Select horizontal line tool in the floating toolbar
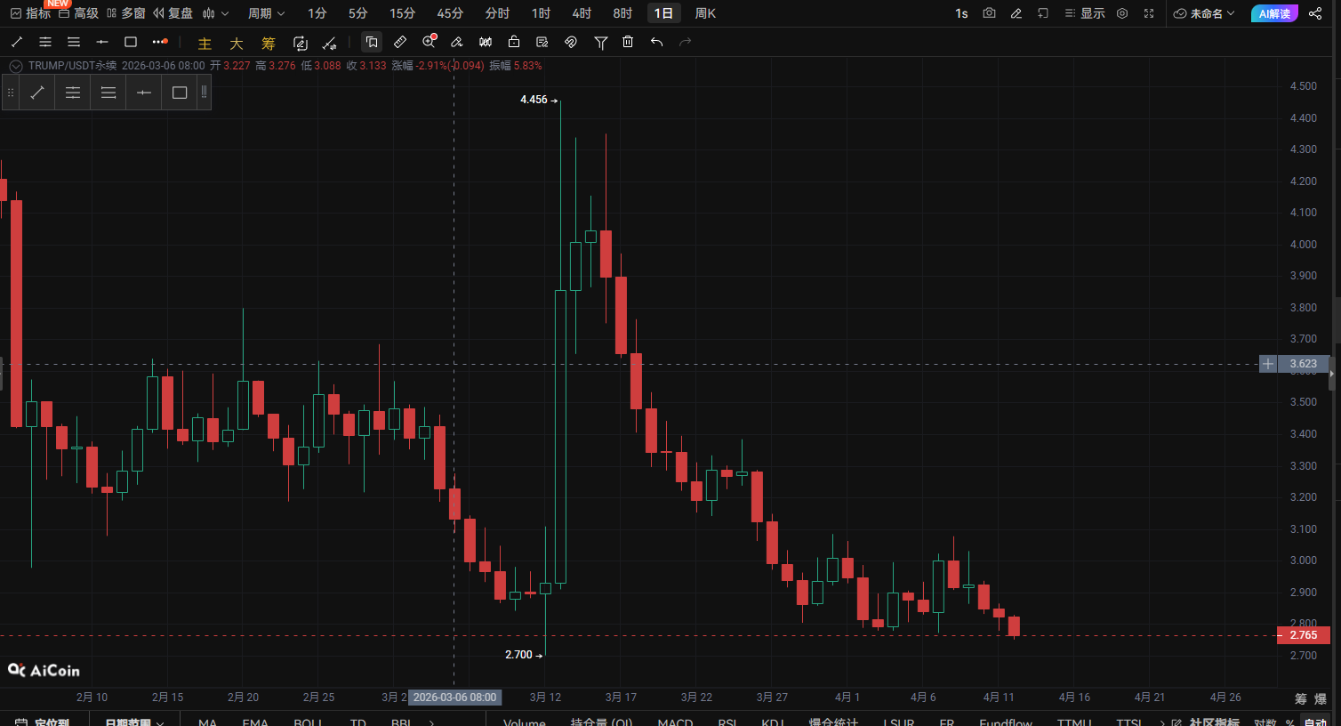Viewport: 1341px width, 726px height. [x=144, y=93]
